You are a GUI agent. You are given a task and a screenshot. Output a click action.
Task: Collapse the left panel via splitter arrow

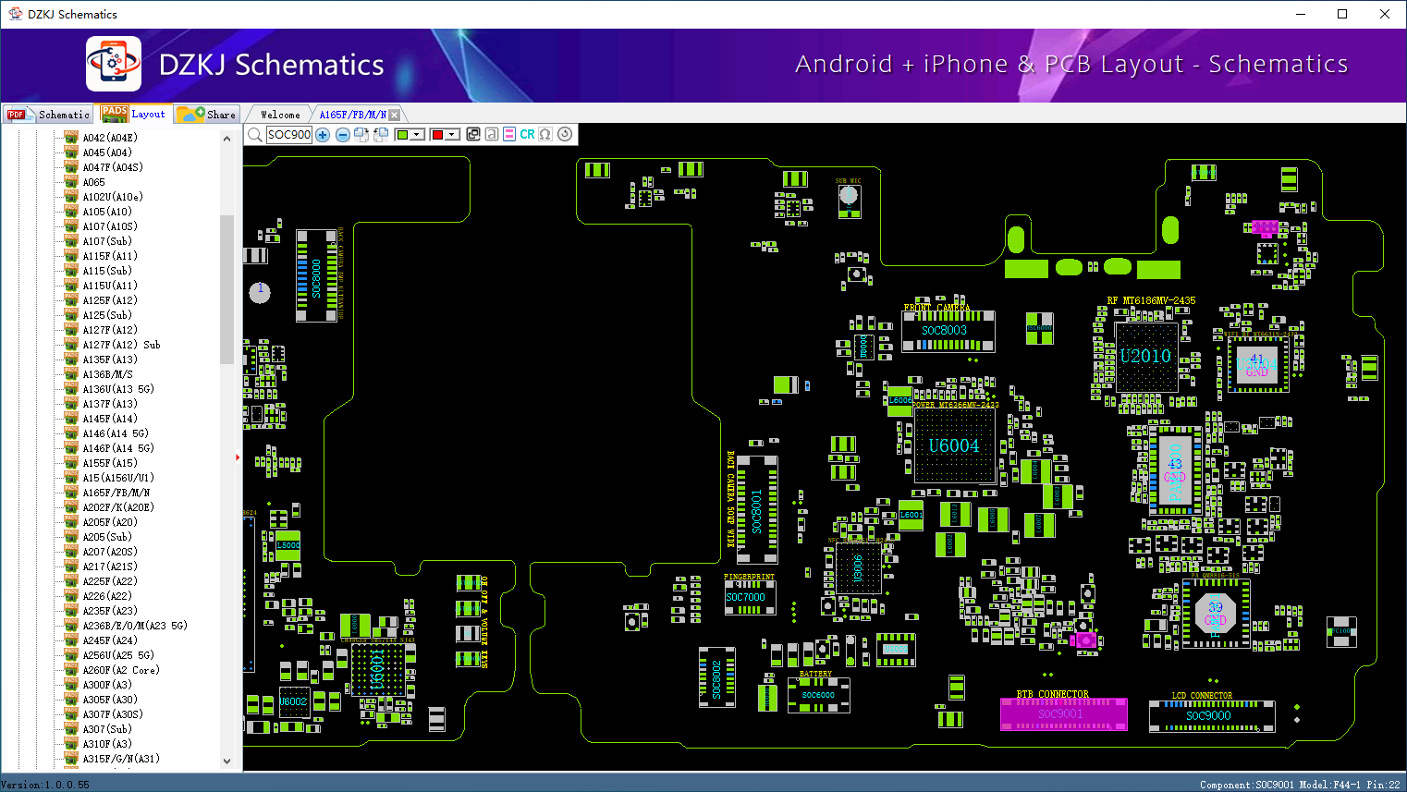click(x=238, y=457)
